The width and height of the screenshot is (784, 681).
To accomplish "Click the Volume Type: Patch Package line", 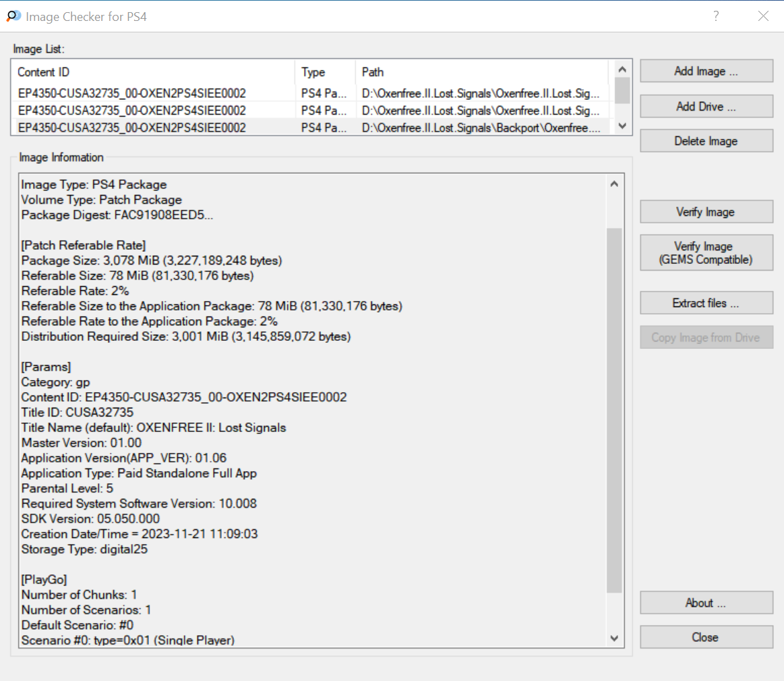I will click(102, 200).
